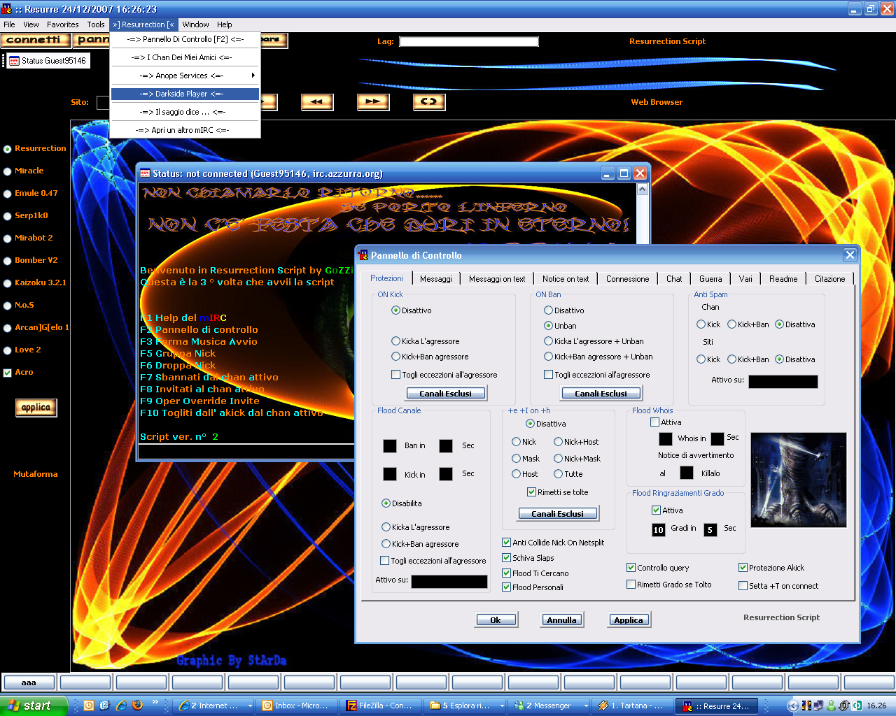Click the Godzilla thumbnail image

(x=798, y=480)
